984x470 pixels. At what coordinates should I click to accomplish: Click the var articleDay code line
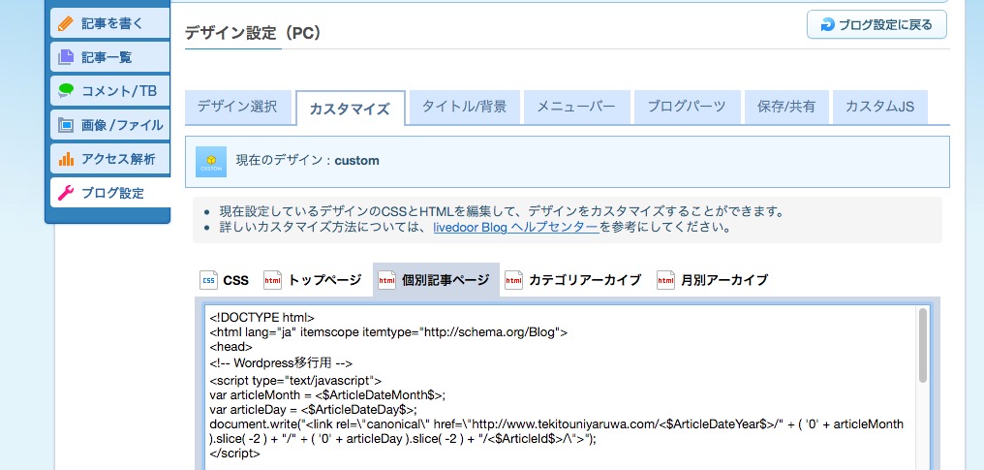point(313,410)
